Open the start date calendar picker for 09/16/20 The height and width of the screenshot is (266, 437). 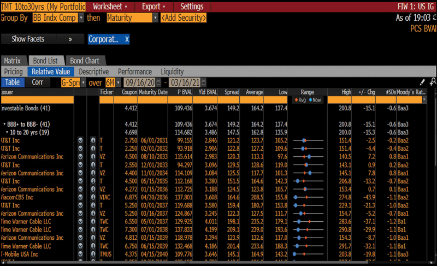(x=158, y=82)
